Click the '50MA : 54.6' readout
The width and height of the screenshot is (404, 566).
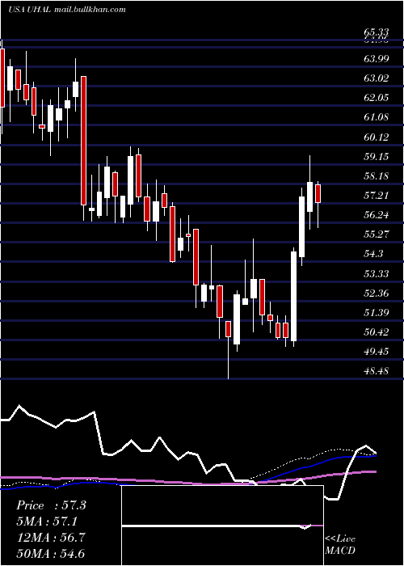[51, 553]
